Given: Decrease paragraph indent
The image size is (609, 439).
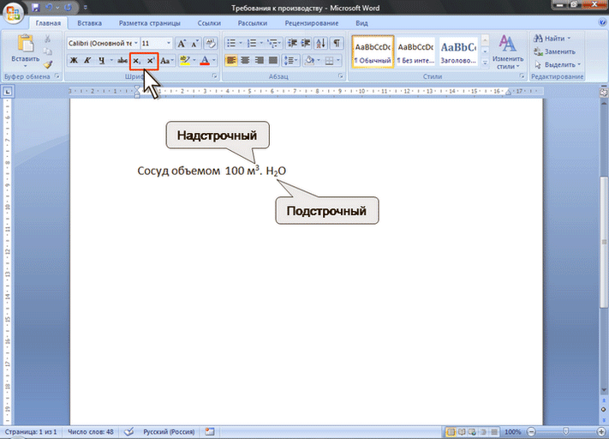Looking at the screenshot, I should tap(292, 43).
